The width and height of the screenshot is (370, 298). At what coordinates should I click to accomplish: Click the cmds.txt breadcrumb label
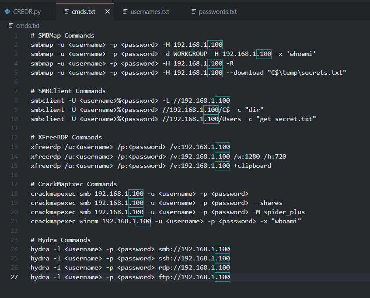pyautogui.click(x=28, y=26)
